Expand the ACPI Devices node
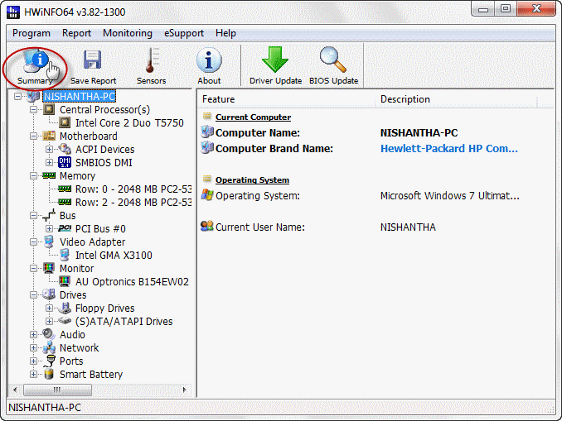Screen dimensions: 562x421 (49, 149)
